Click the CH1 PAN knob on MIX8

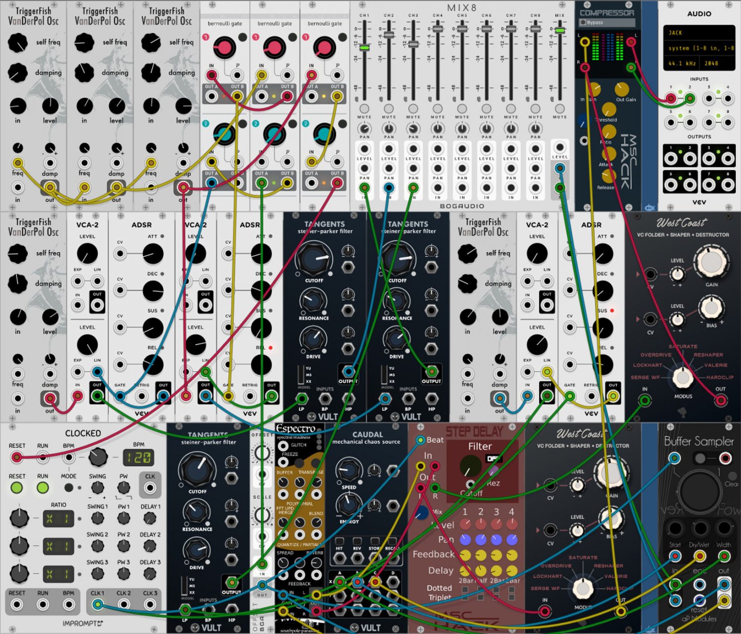[x=364, y=128]
